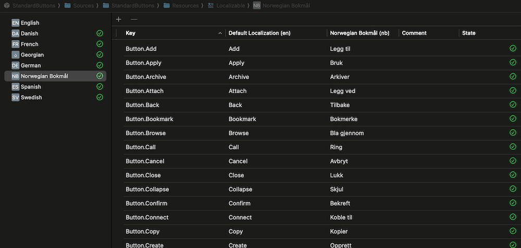This screenshot has height=248, width=521.
Task: Click the NB badge in the breadcrumb
Action: tap(256, 6)
